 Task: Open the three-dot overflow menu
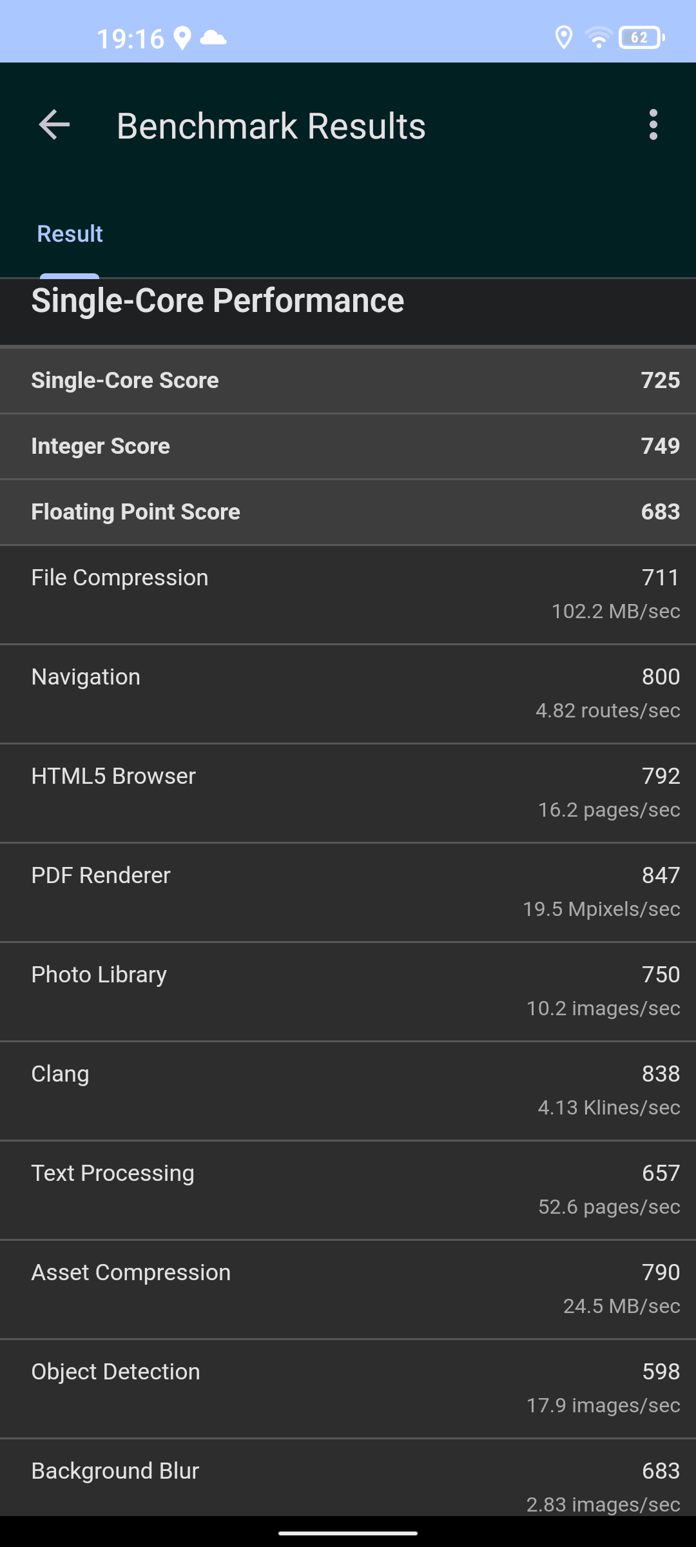[653, 124]
